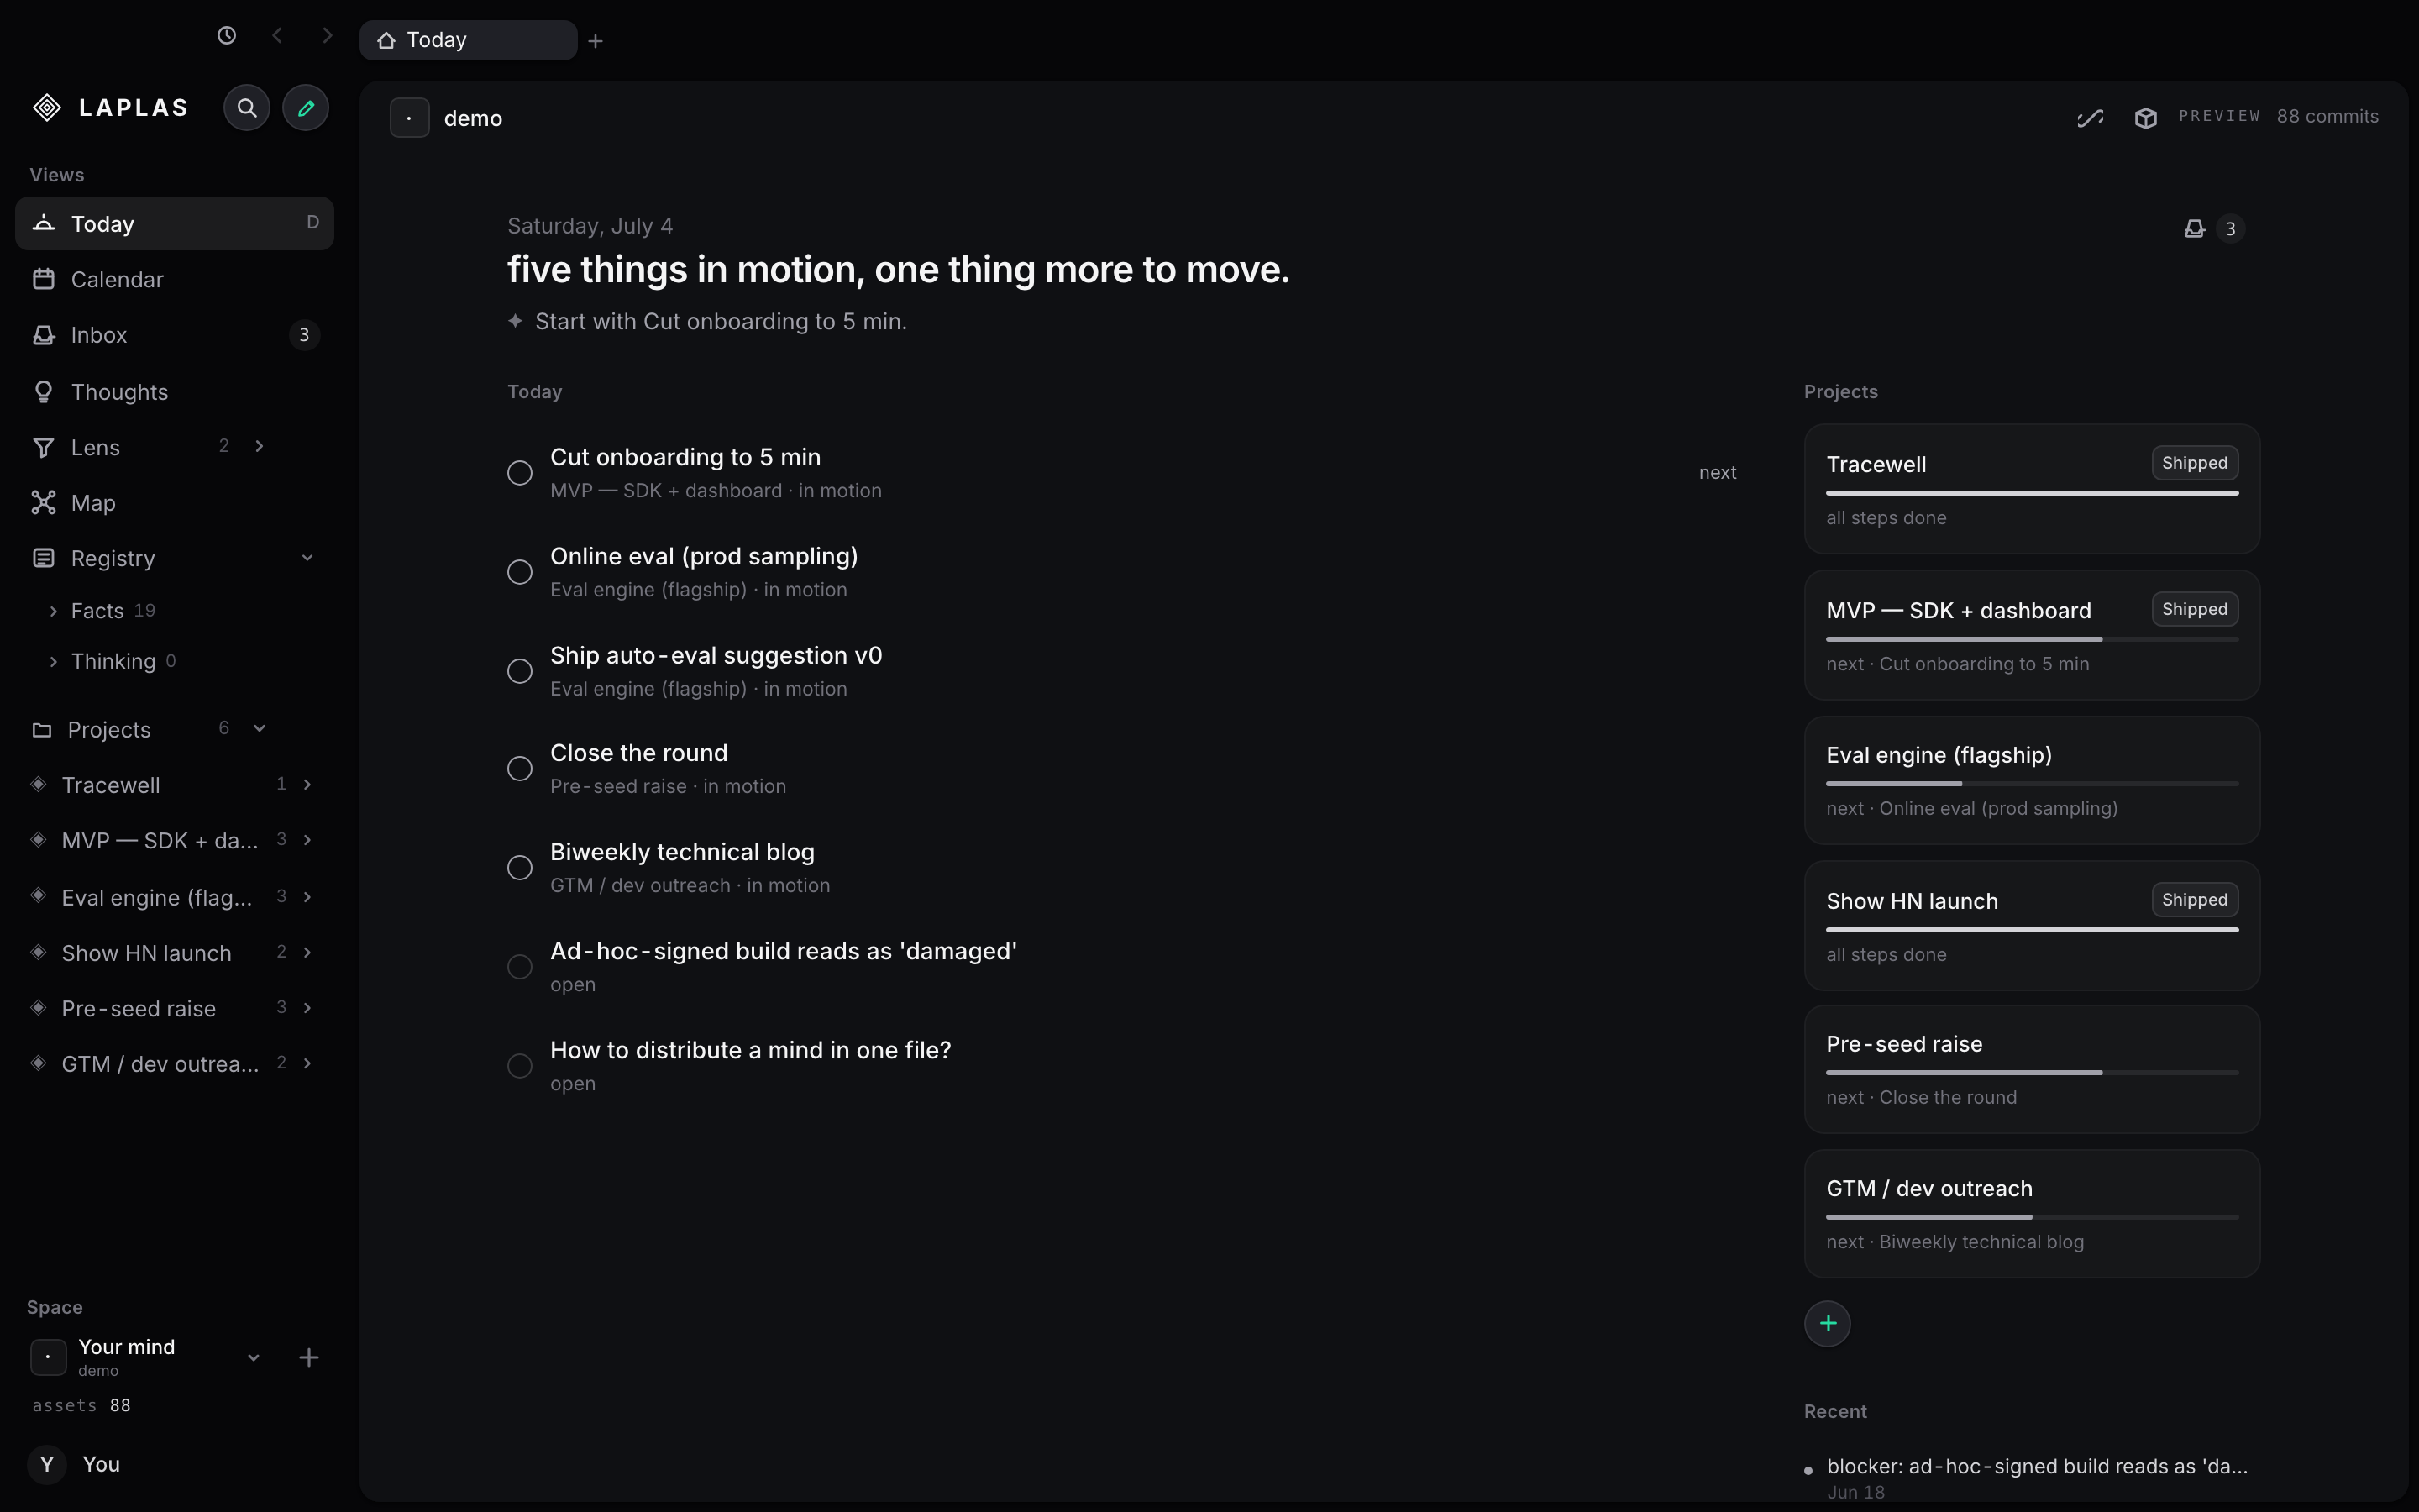Viewport: 2419px width, 1512px height.
Task: Open the Tracewell project card
Action: tap(2031, 489)
